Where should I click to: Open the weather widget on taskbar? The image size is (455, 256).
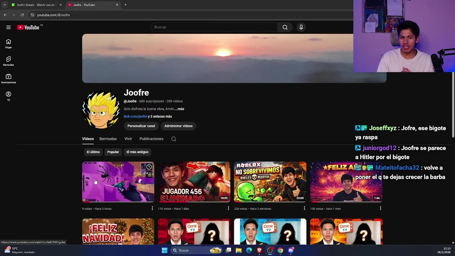coord(20,250)
